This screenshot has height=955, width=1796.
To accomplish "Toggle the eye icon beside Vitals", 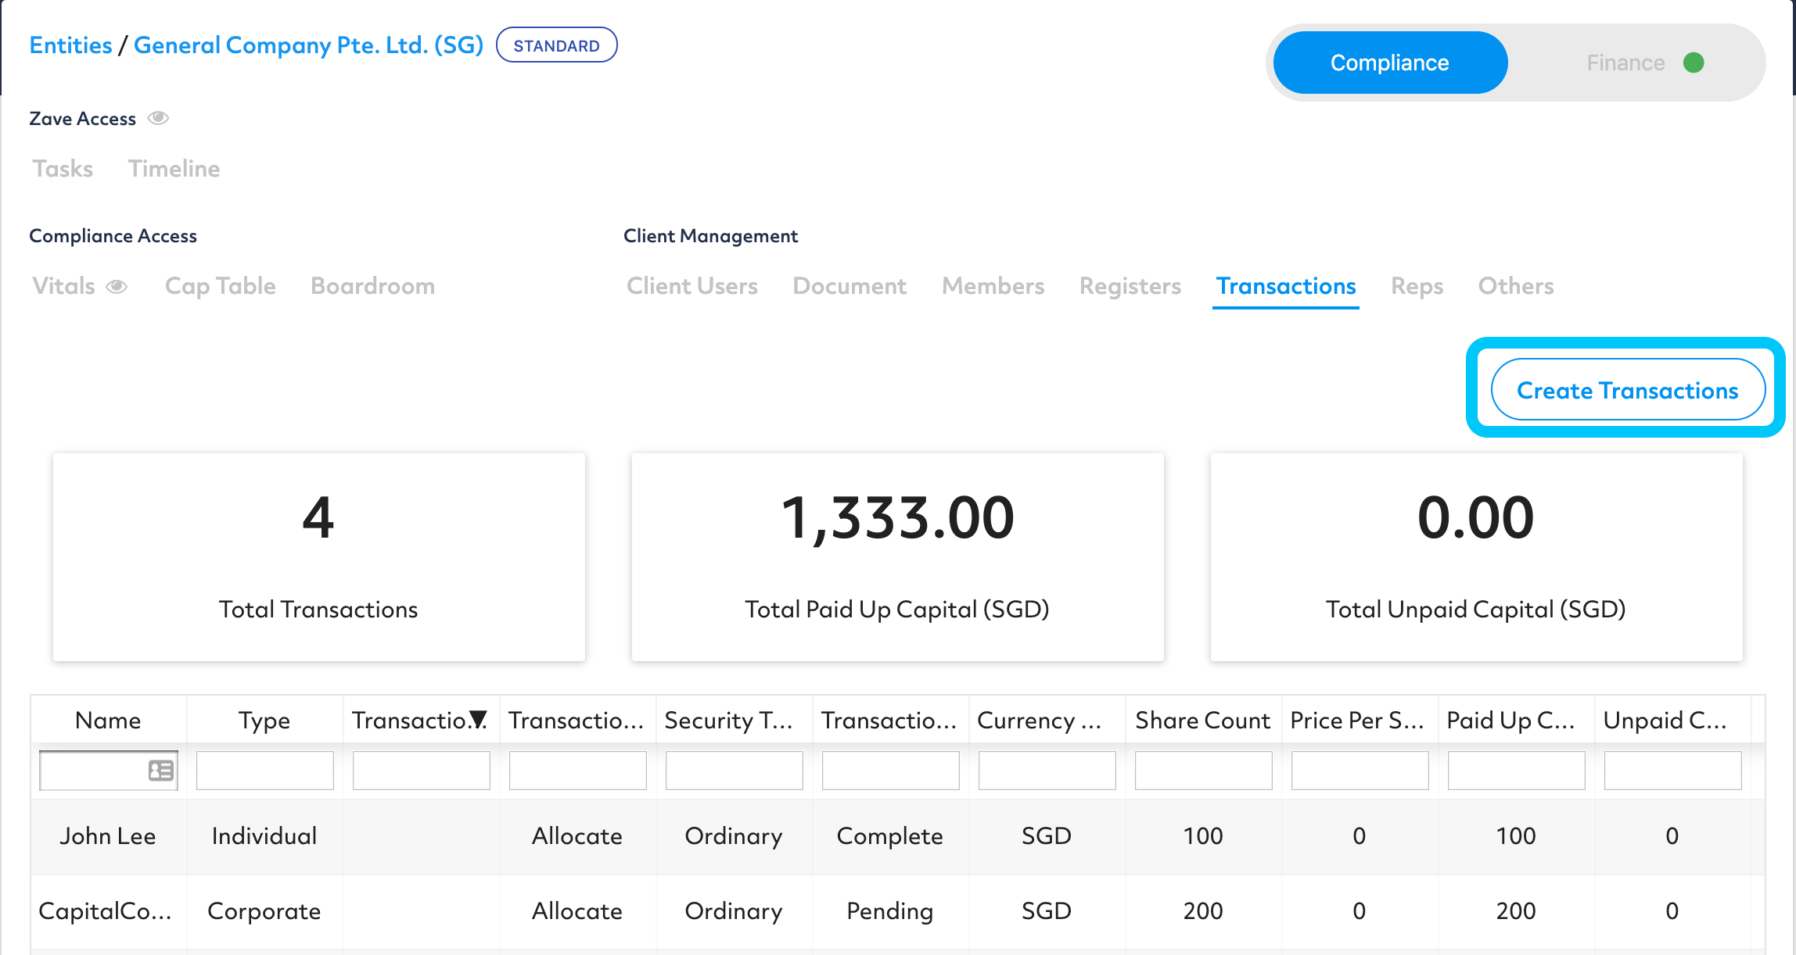I will 117,287.
